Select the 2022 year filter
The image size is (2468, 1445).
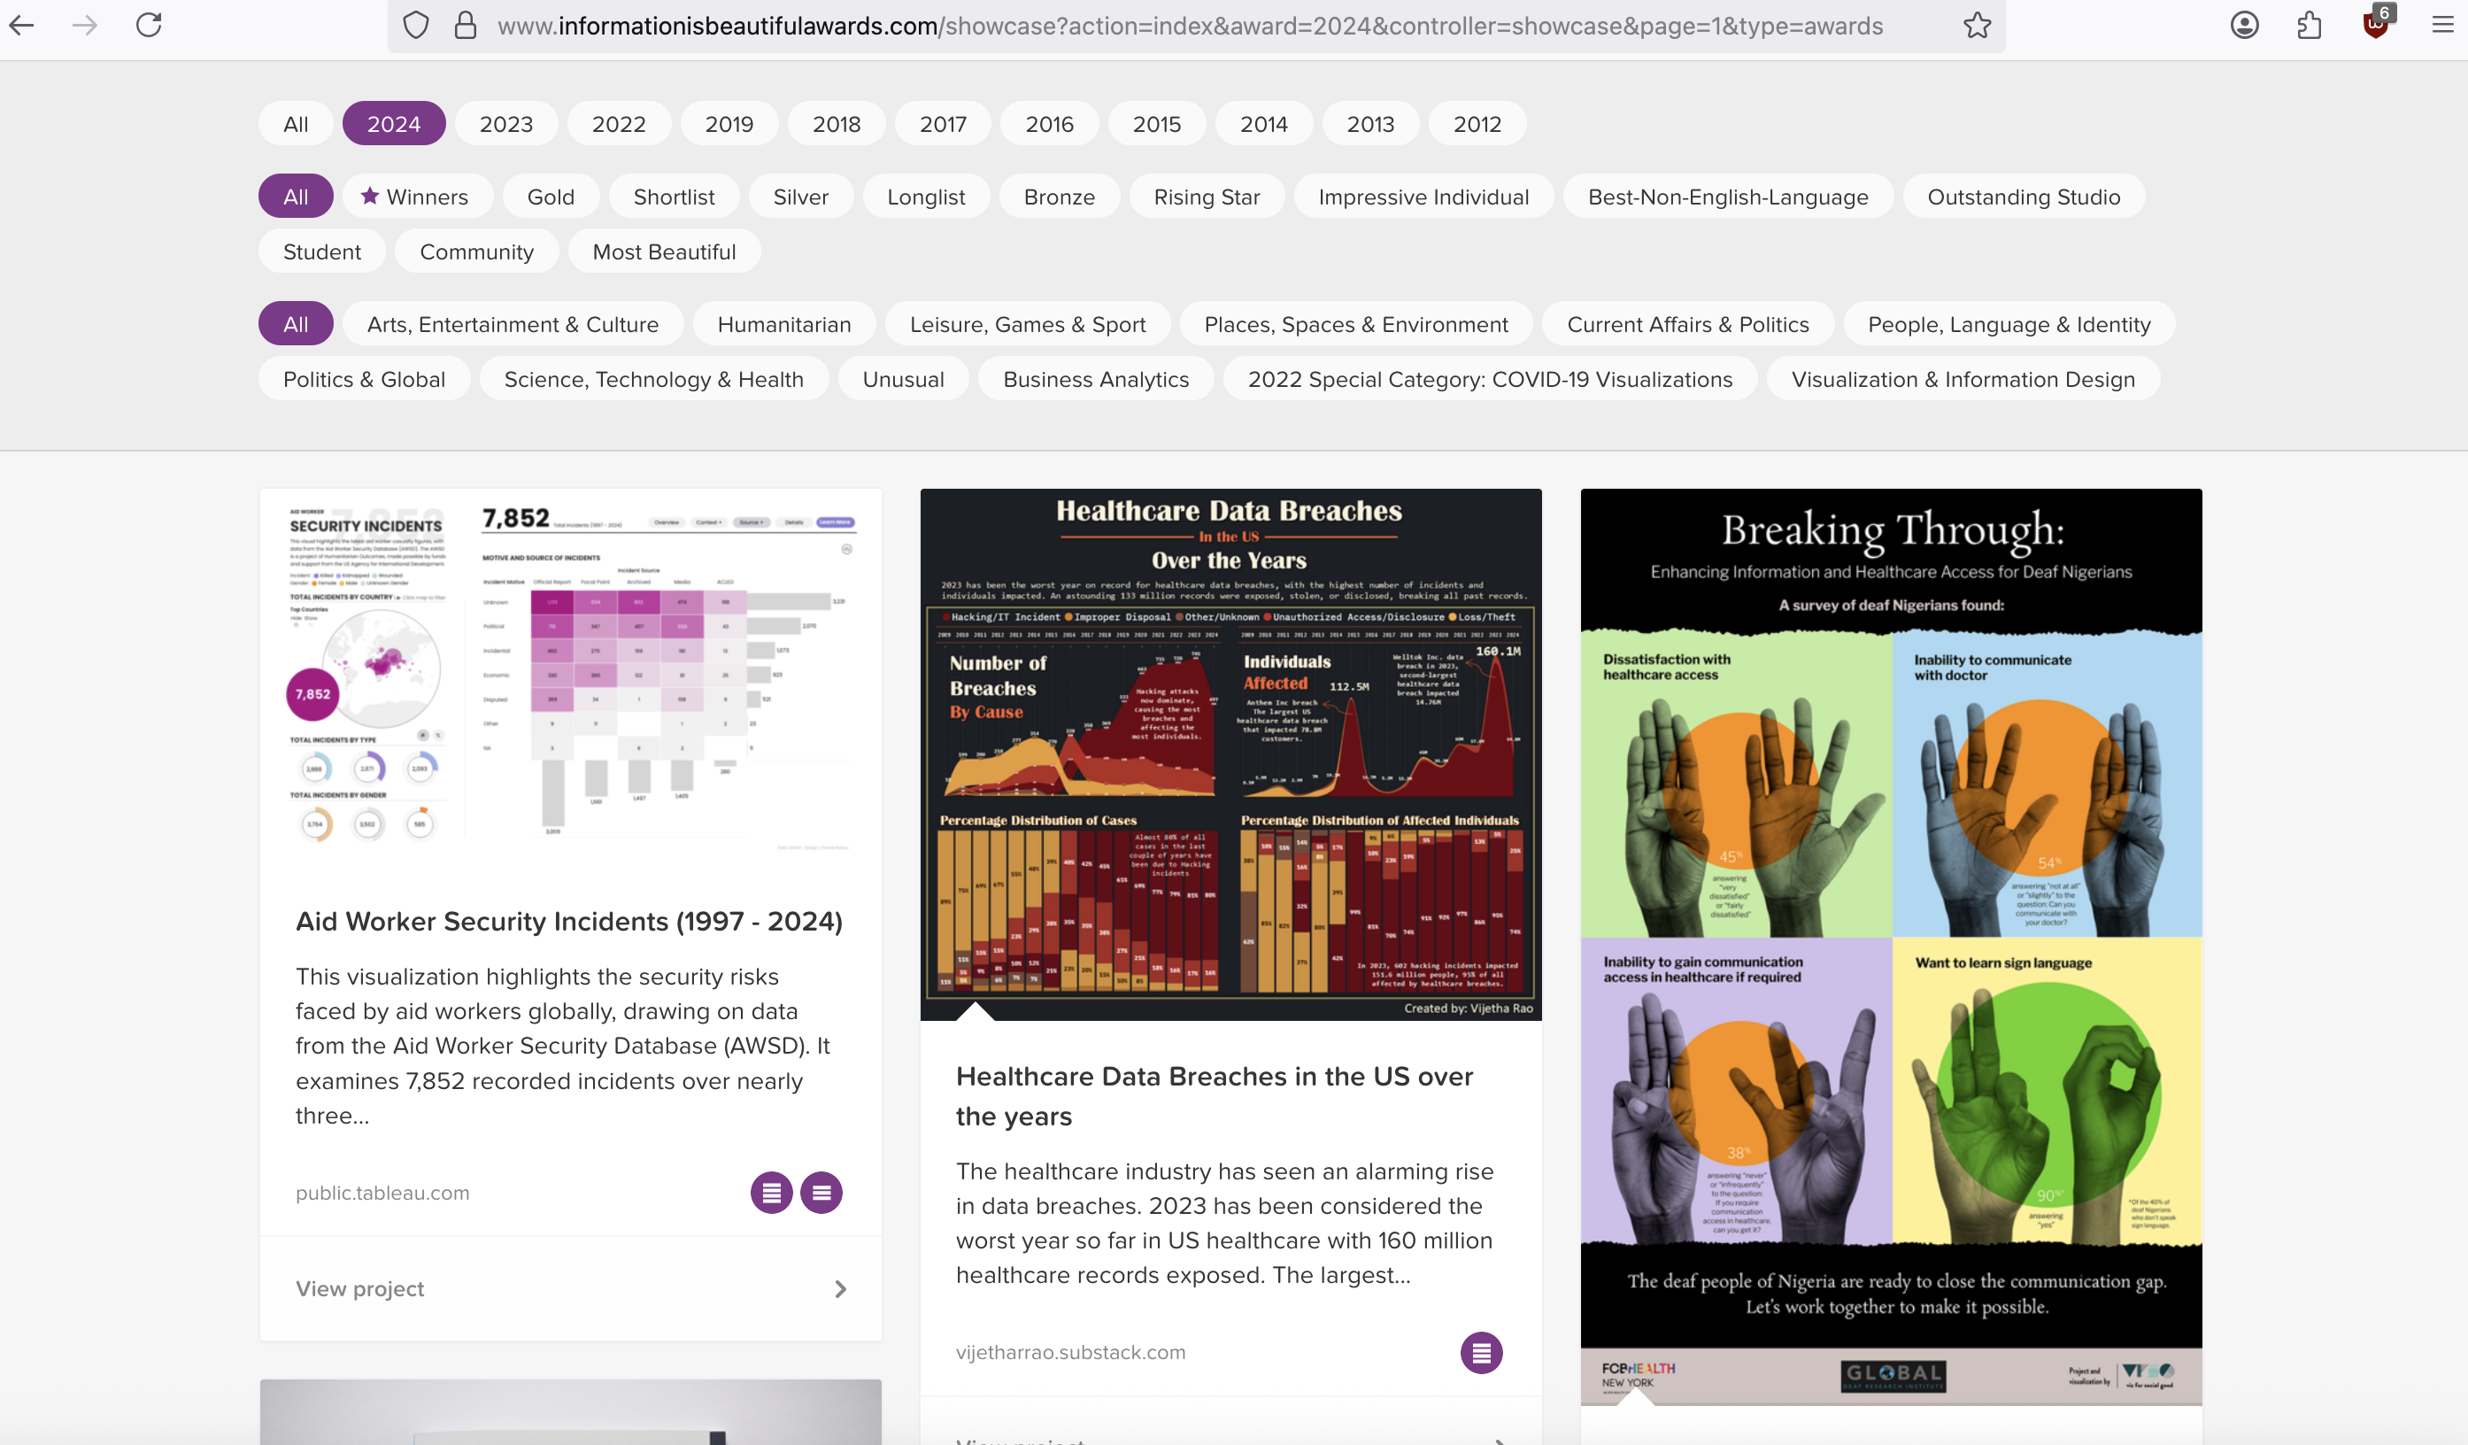tap(619, 125)
